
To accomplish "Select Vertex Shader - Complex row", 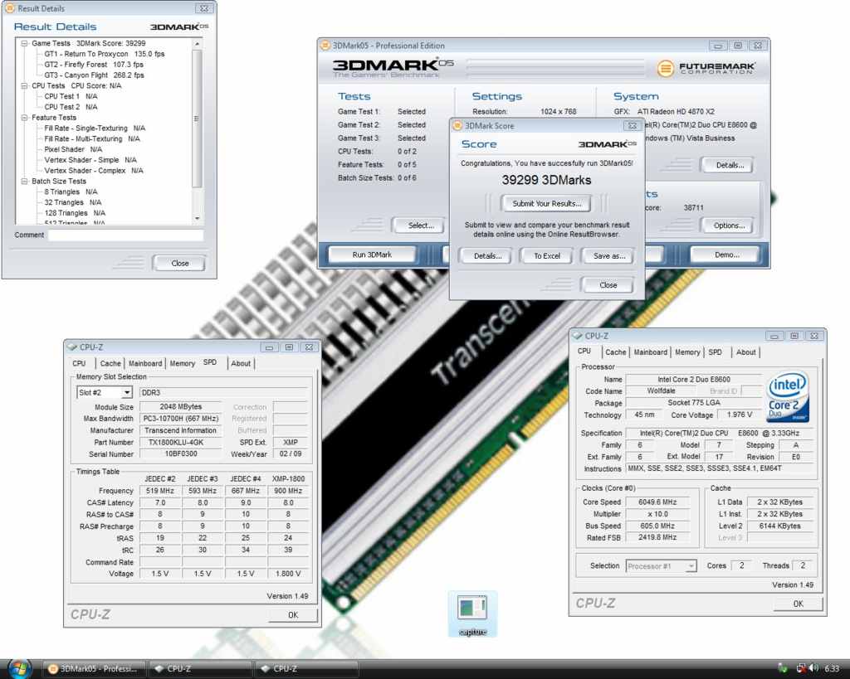I will pos(94,171).
